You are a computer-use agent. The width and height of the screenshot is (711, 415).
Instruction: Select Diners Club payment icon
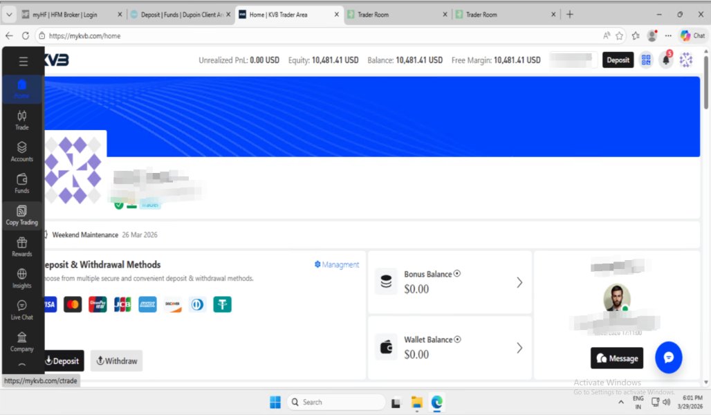click(x=197, y=304)
